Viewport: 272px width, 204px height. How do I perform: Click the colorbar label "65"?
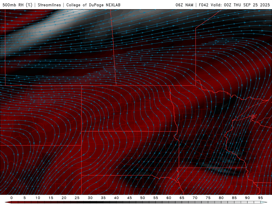tap(182, 198)
